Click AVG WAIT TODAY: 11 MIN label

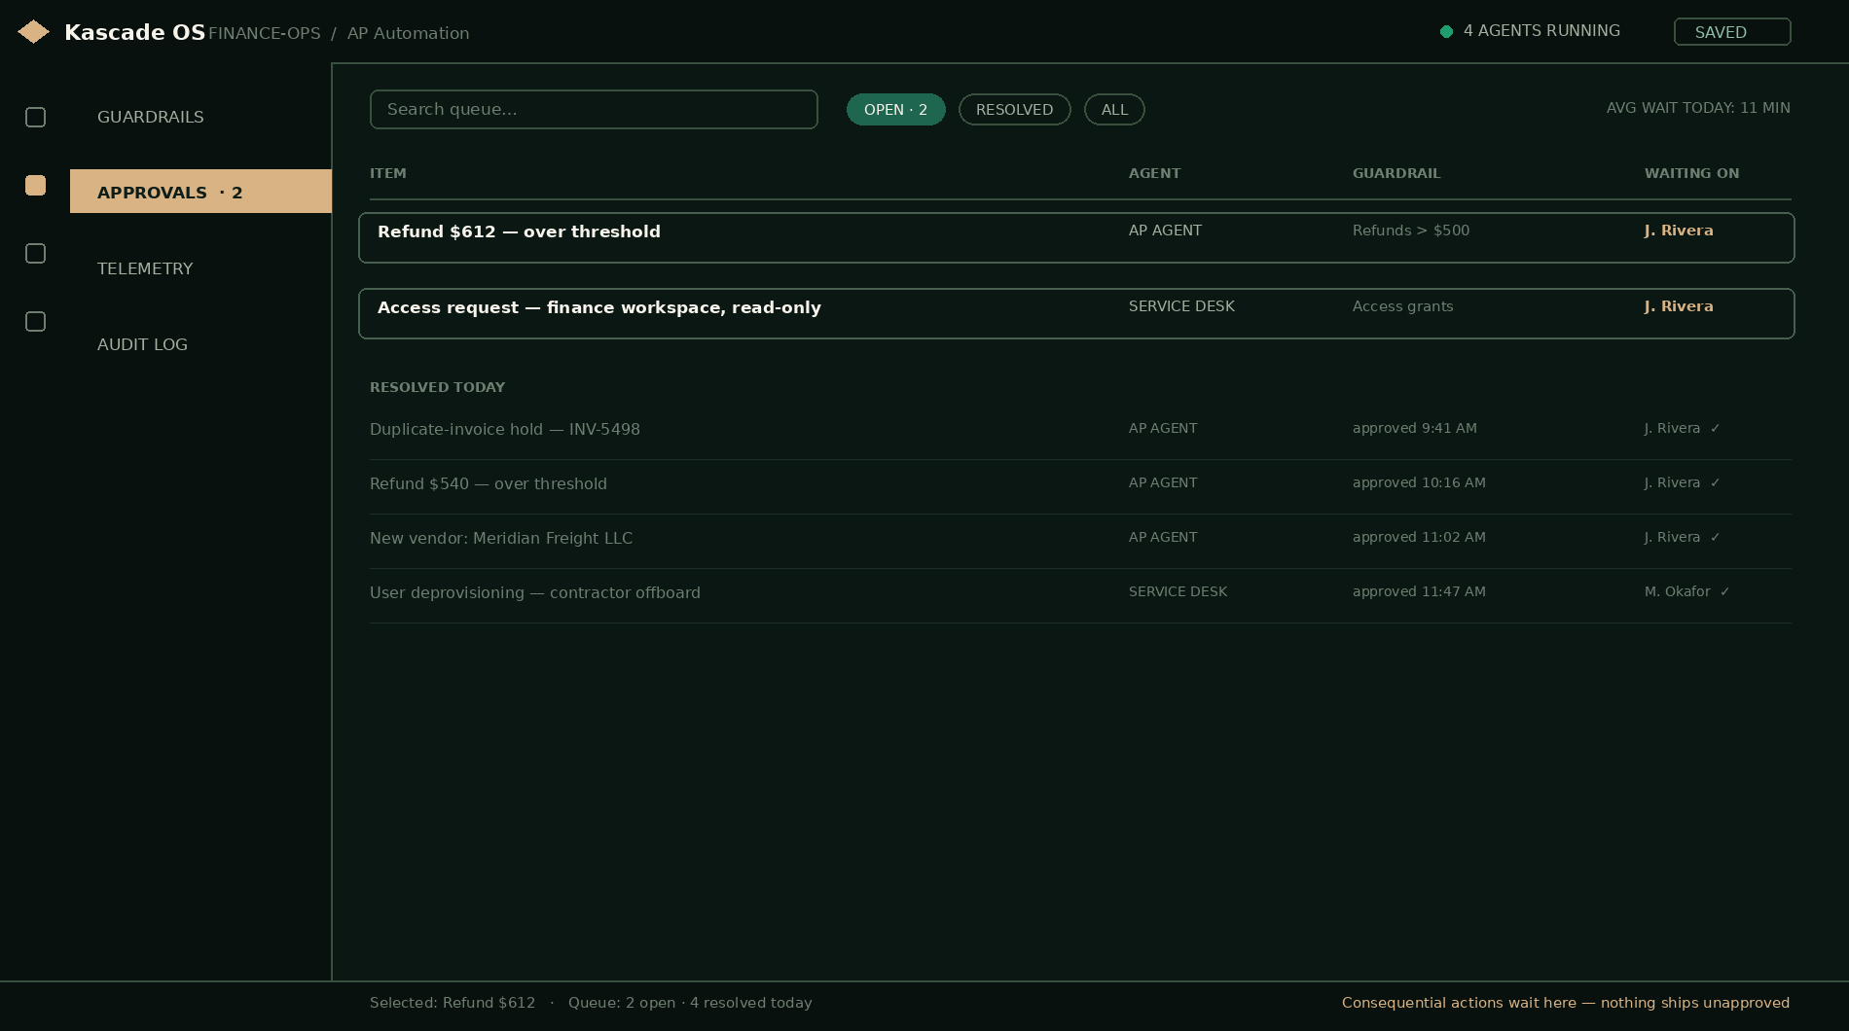click(1698, 108)
